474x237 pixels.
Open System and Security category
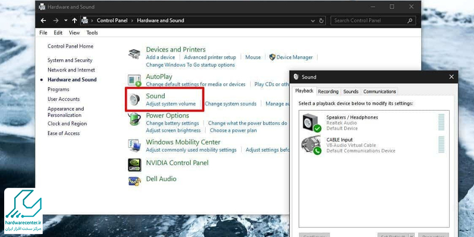point(70,60)
